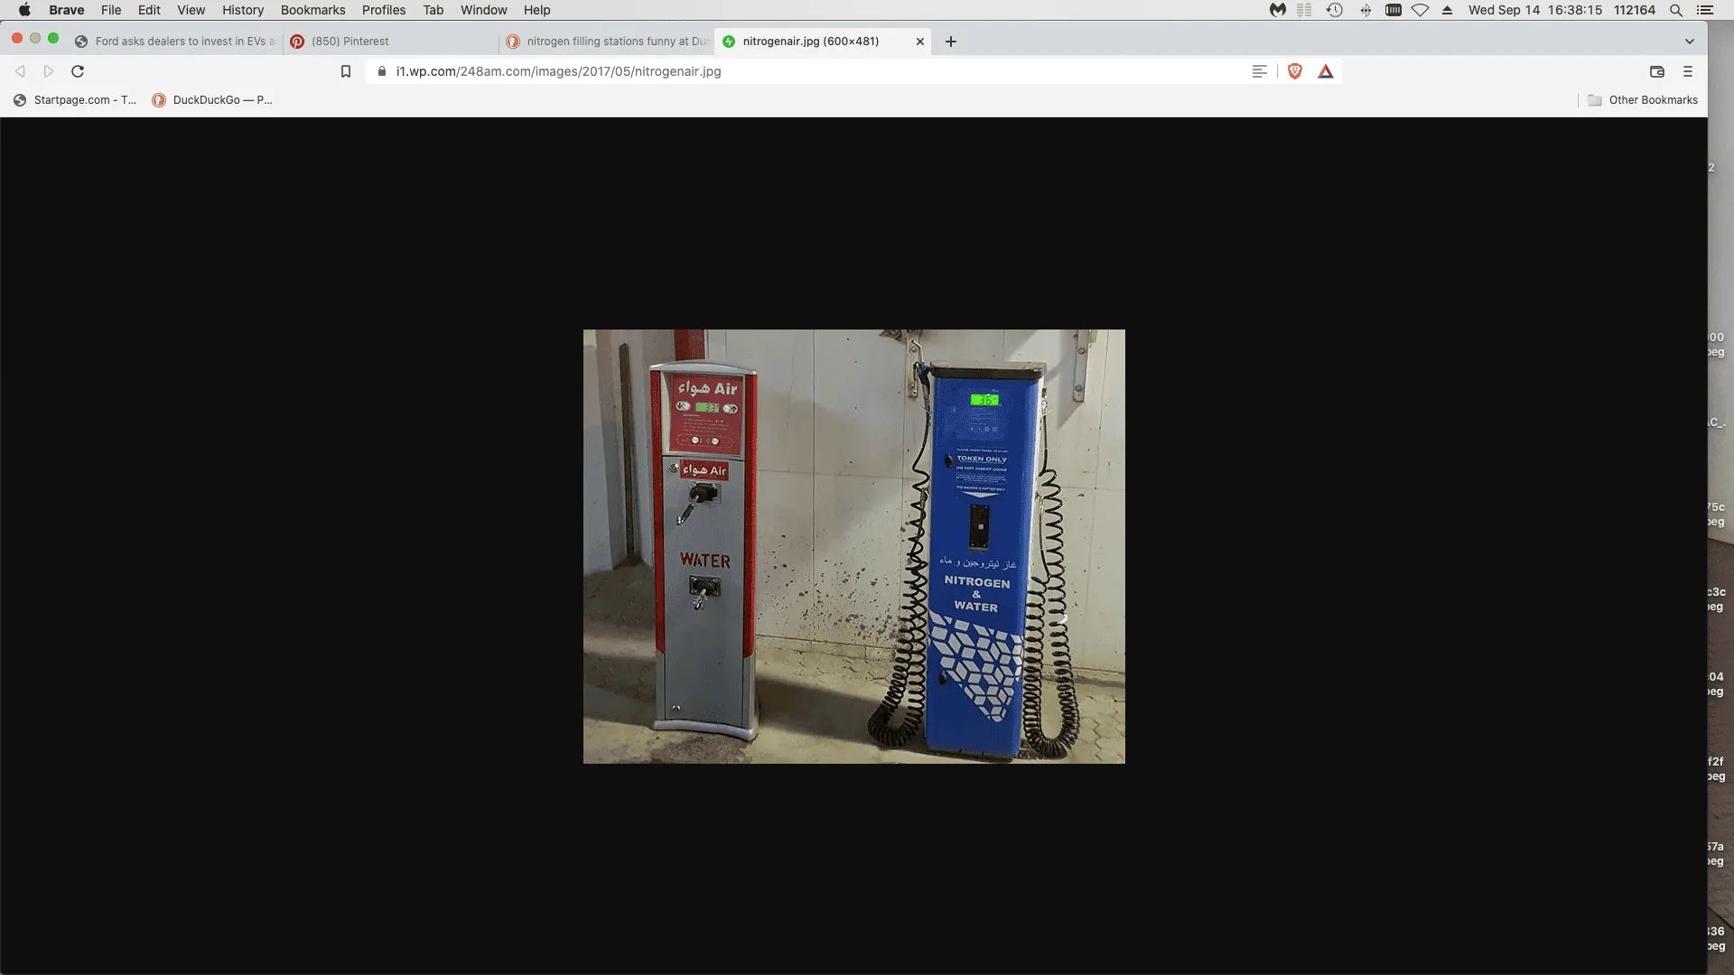
Task: Go back to the previous page
Action: pyautogui.click(x=20, y=71)
